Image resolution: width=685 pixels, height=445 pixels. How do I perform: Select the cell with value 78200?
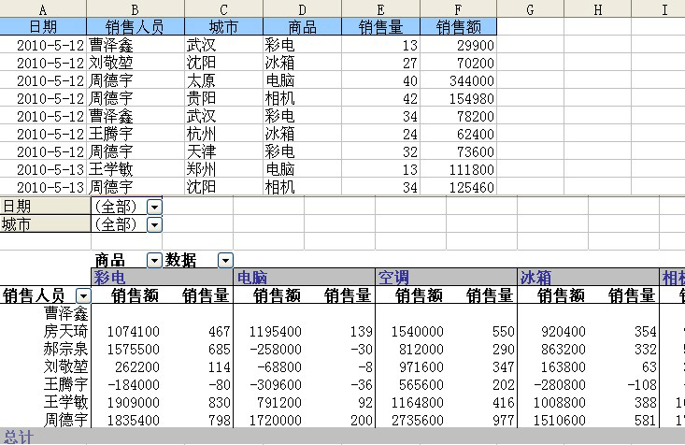458,116
